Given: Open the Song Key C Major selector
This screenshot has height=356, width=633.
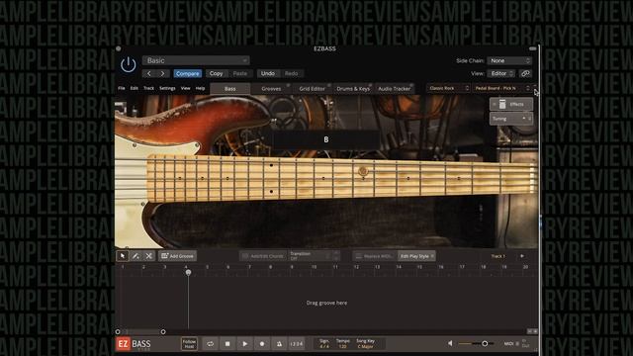Looking at the screenshot, I should [365, 344].
